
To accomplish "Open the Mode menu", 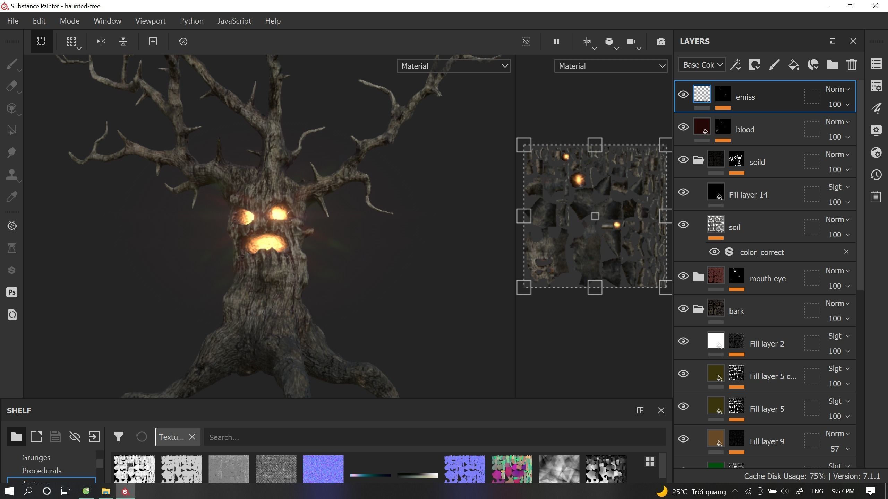I will coord(70,21).
